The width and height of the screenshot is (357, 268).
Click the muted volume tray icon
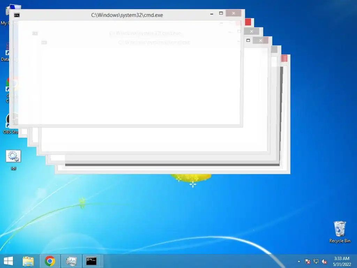point(324,261)
